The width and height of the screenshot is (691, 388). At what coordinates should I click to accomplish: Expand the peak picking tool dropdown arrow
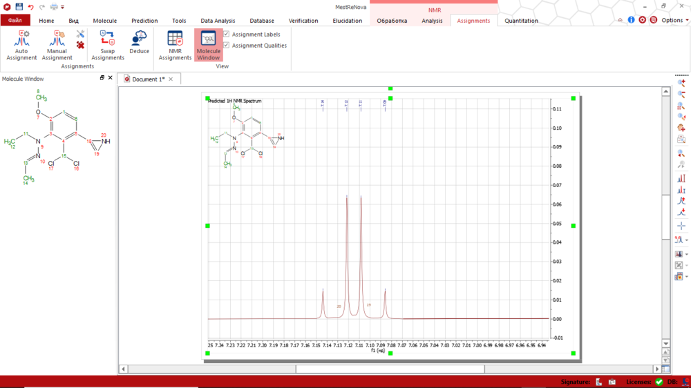pos(687,240)
